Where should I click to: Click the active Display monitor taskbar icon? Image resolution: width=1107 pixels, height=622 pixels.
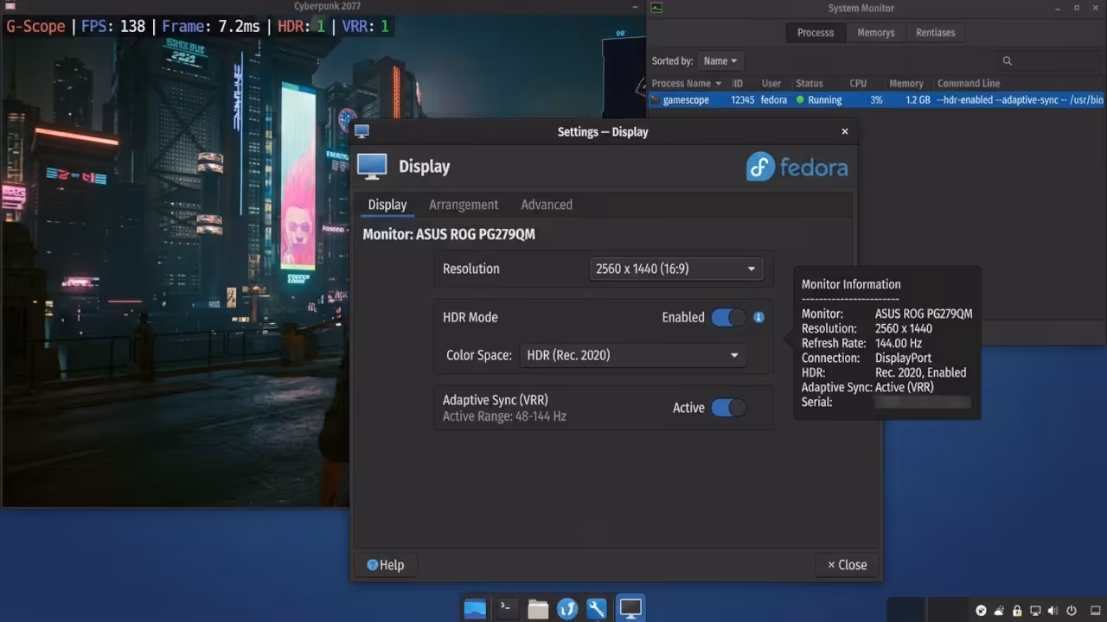click(x=630, y=608)
